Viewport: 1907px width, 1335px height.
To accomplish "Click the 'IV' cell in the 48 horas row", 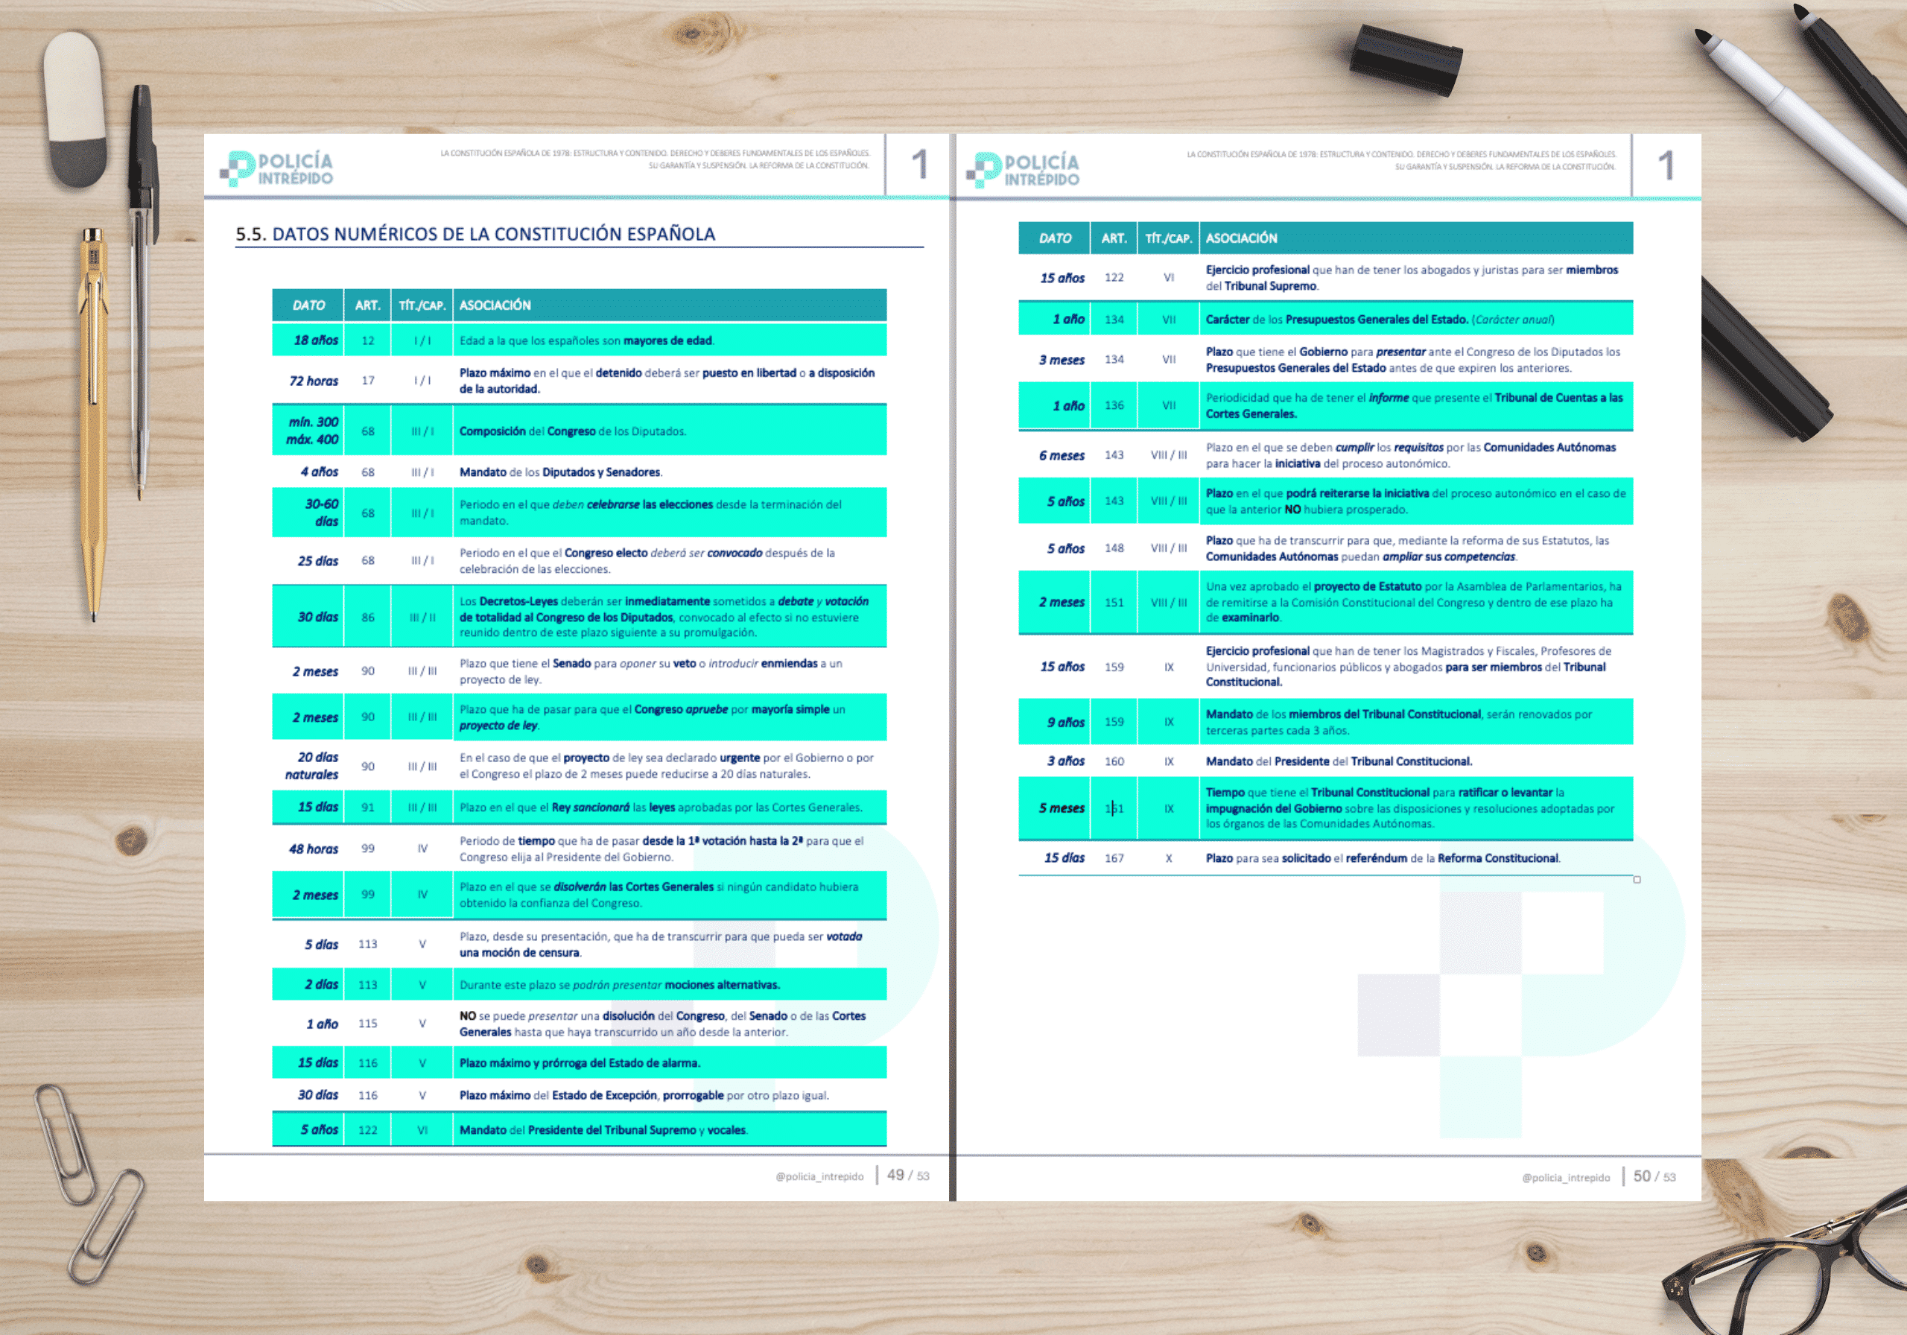I will point(422,849).
